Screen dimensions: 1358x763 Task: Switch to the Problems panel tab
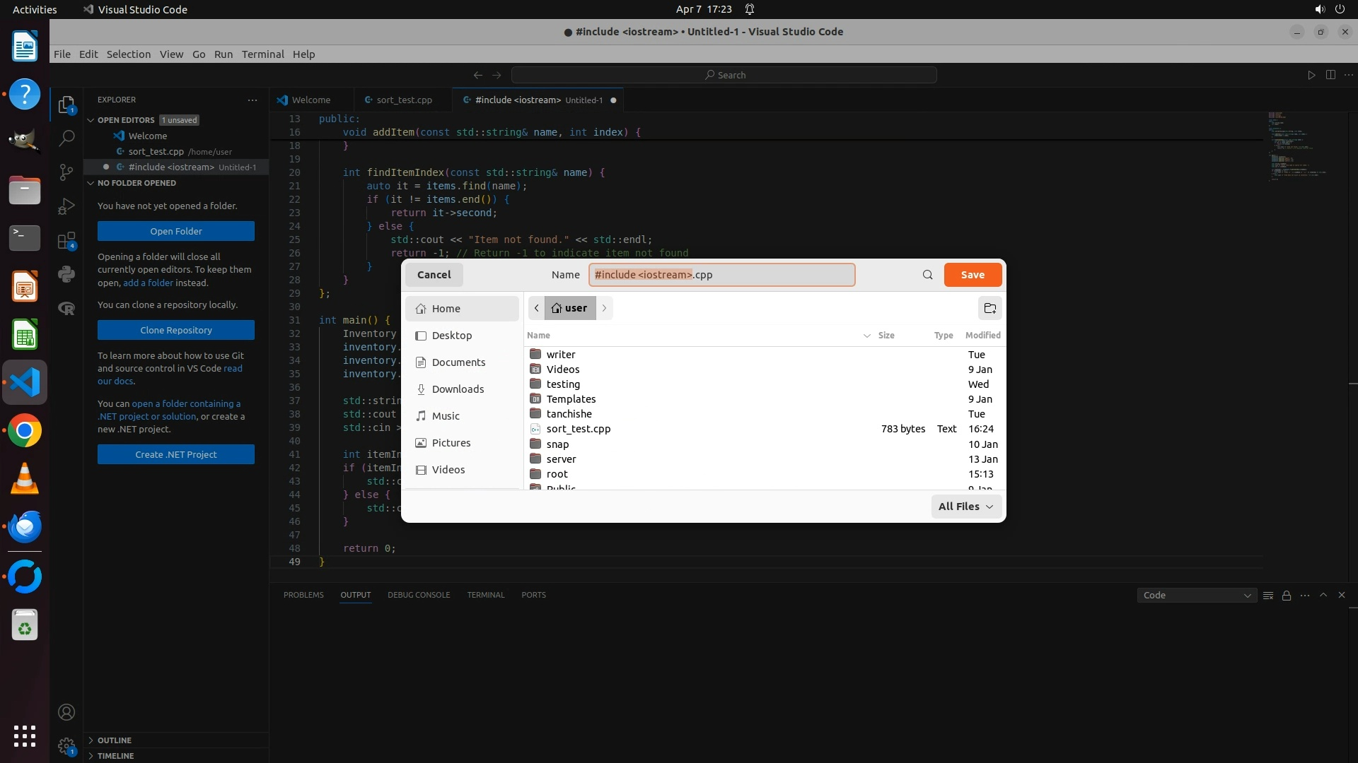point(303,595)
